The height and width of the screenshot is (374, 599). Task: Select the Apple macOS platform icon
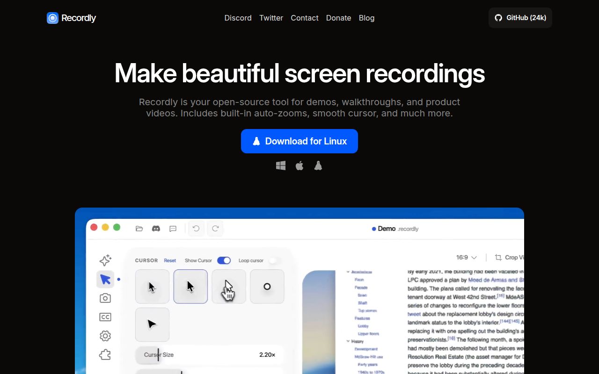click(x=299, y=165)
